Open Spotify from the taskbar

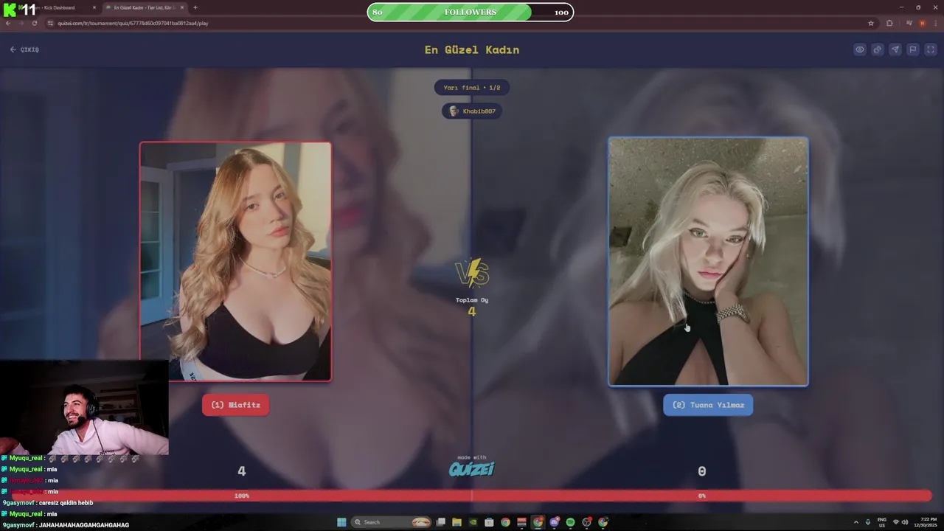(570, 522)
